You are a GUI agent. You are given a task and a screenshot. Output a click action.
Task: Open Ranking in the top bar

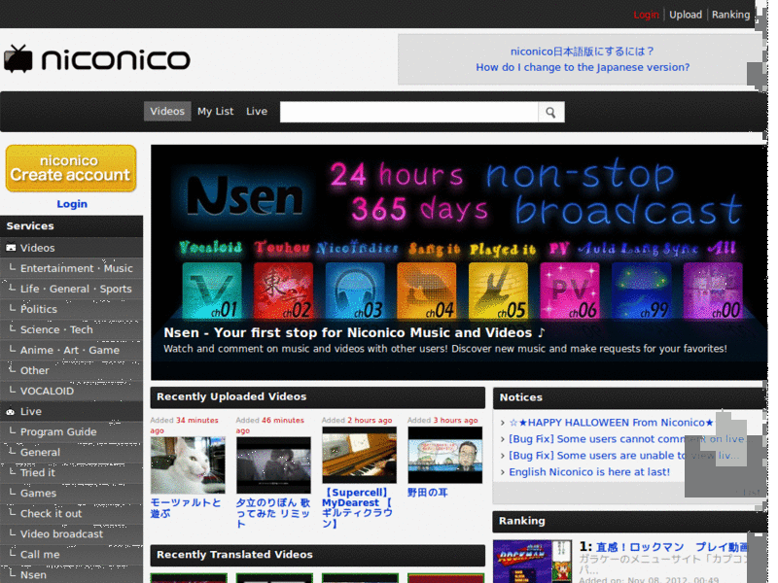(x=730, y=15)
